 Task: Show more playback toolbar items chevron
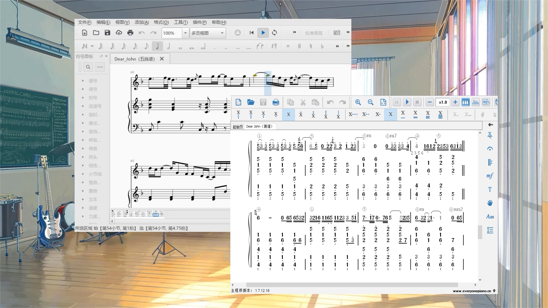click(295, 32)
